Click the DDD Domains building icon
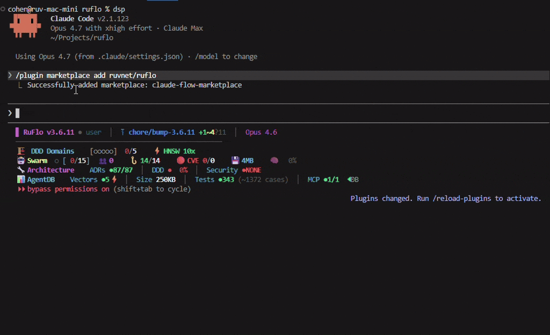This screenshot has width=550, height=335. point(21,151)
